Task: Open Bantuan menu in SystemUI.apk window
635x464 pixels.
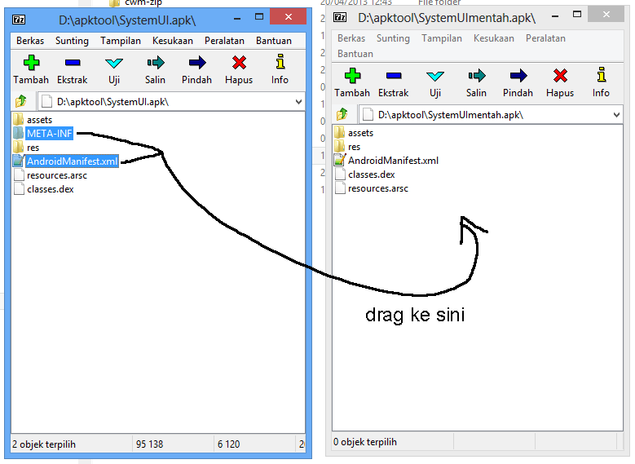Action: (x=274, y=41)
